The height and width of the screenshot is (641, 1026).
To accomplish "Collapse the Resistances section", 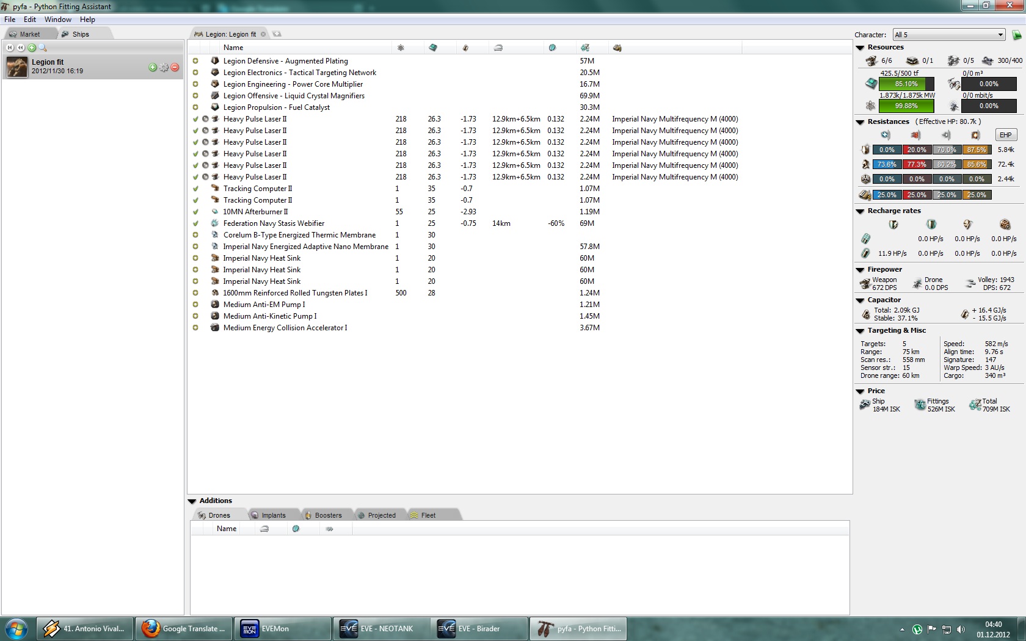I will [860, 122].
